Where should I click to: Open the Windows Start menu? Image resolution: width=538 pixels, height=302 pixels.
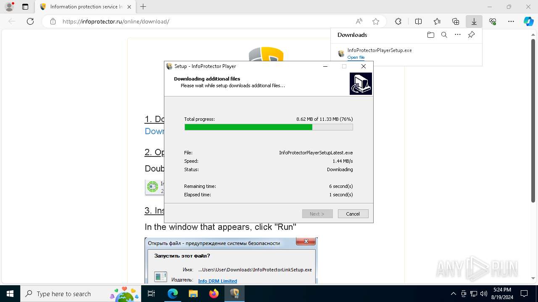[10, 294]
